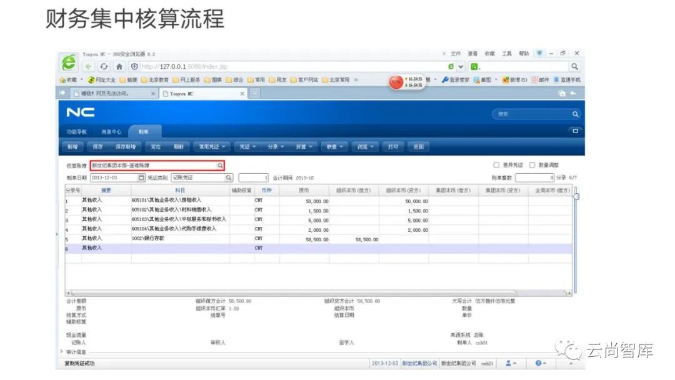This screenshot has width=675, height=380.
Task: Click the 360 browser logo icon
Action: (69, 63)
